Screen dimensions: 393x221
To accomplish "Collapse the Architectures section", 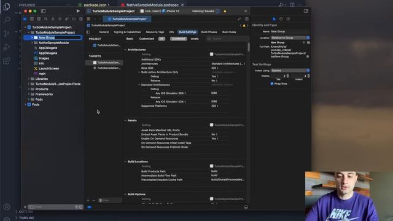I will point(125,50).
